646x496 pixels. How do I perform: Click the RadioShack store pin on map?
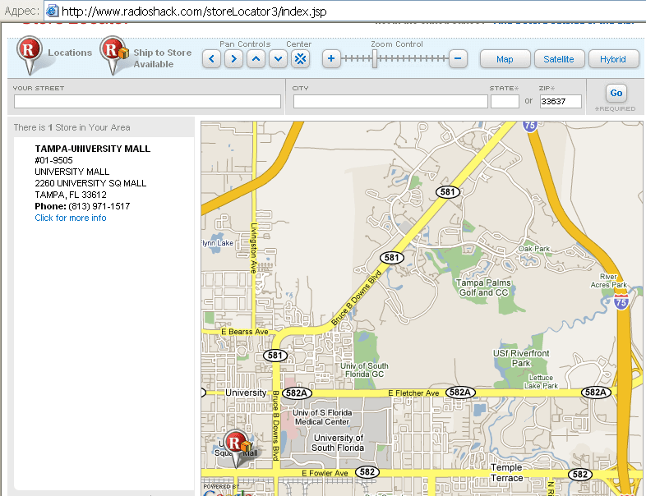[236, 448]
